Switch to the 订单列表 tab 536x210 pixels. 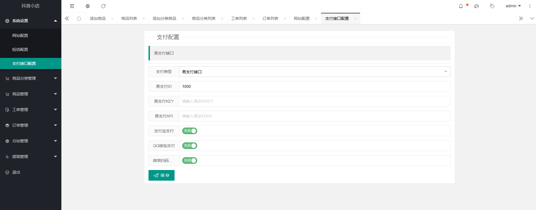(x=270, y=18)
